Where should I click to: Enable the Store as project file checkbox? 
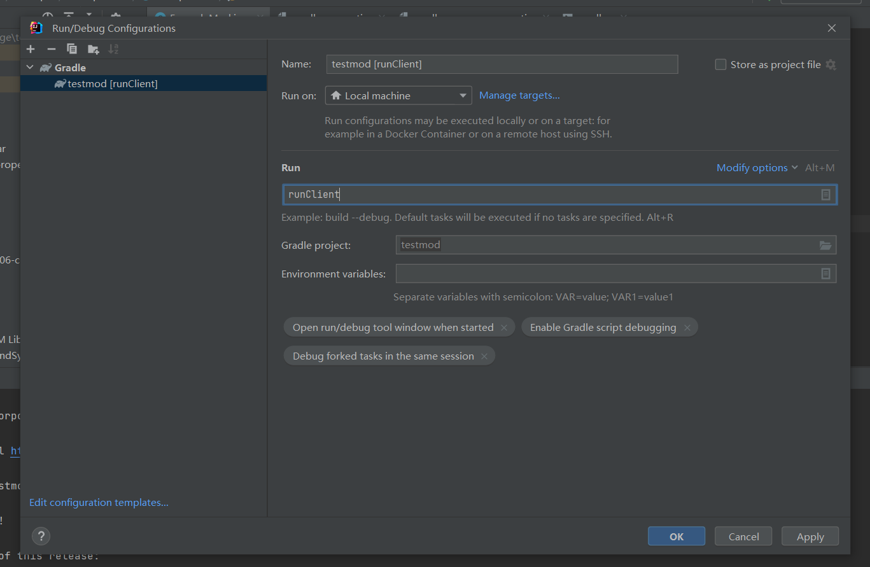720,65
